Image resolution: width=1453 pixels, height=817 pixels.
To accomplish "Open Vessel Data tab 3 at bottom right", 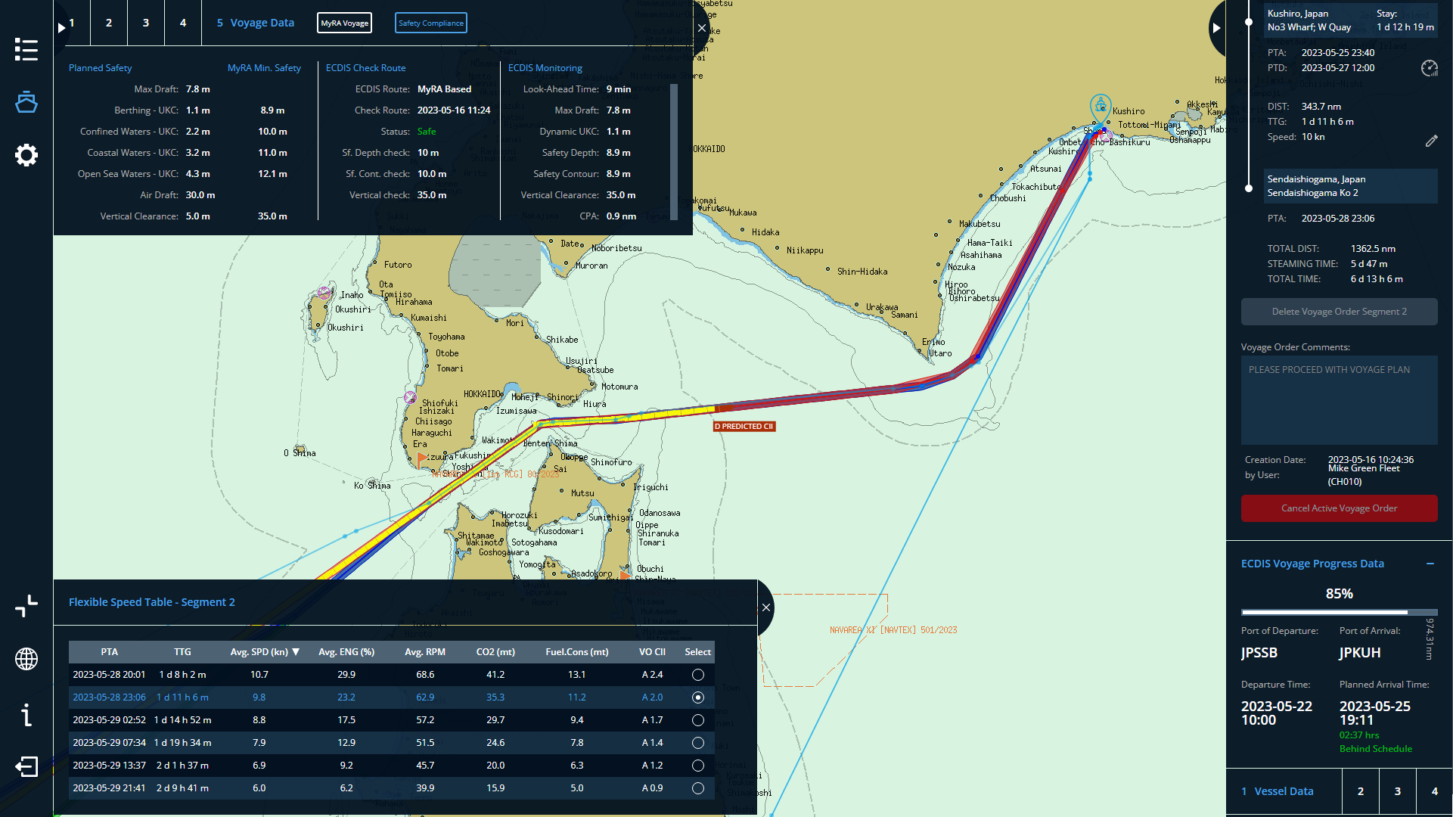I will click(1398, 791).
